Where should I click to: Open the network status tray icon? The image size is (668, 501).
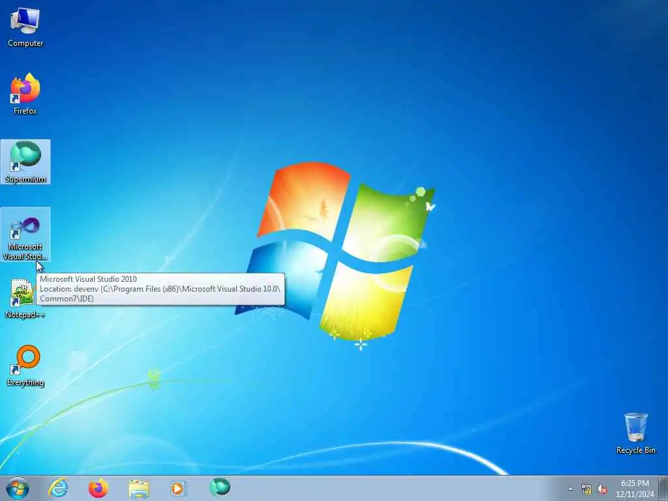[586, 489]
